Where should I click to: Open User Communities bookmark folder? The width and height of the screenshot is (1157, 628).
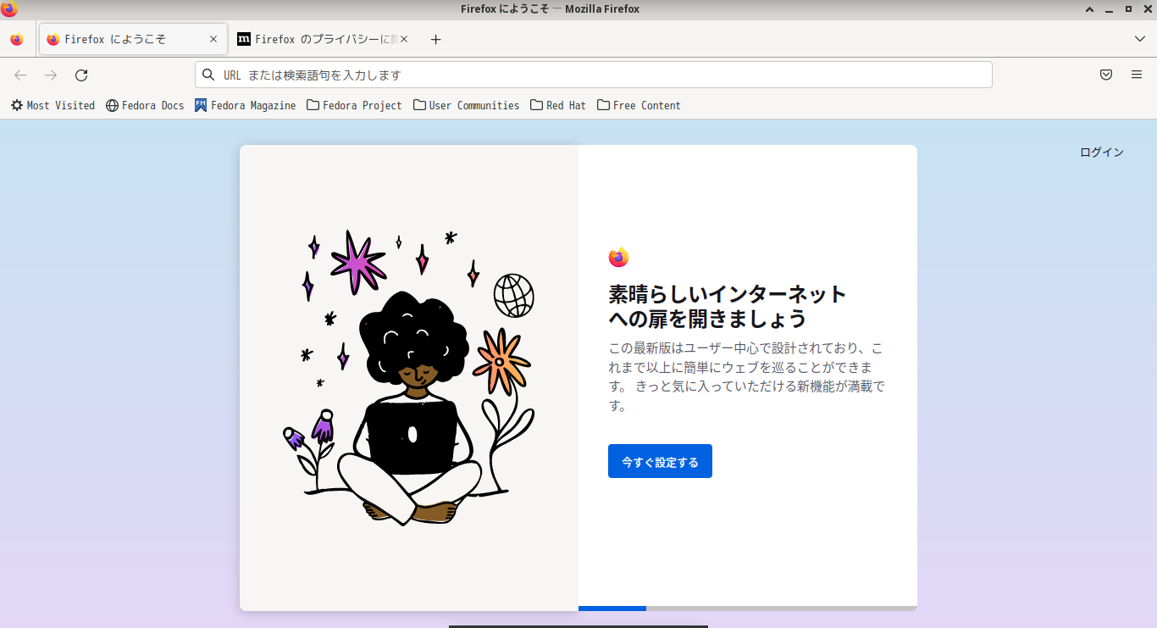(466, 105)
